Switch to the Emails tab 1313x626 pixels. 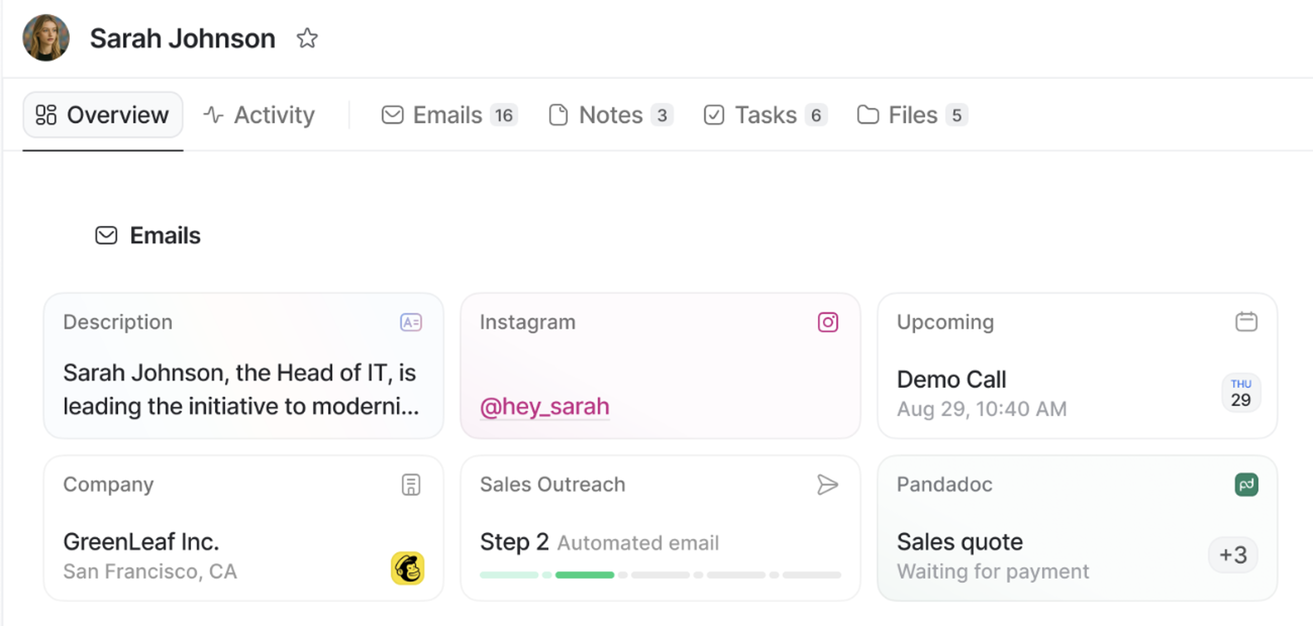coord(449,115)
